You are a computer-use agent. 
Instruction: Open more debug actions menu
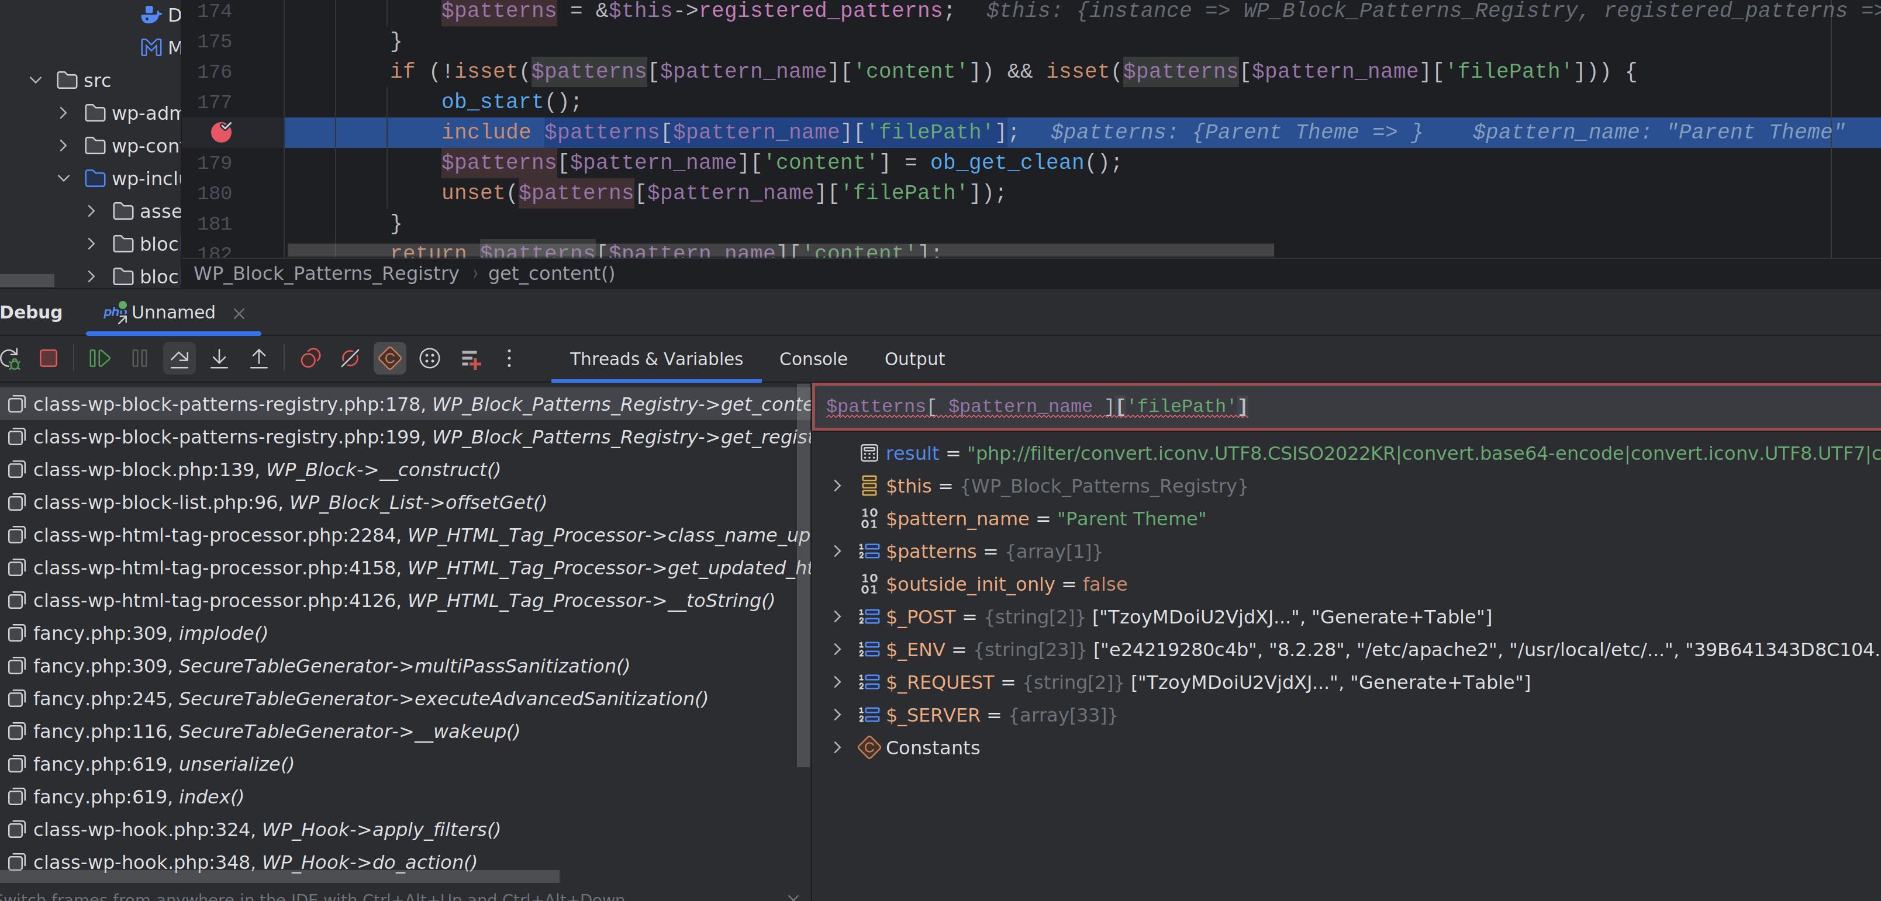[x=510, y=359]
